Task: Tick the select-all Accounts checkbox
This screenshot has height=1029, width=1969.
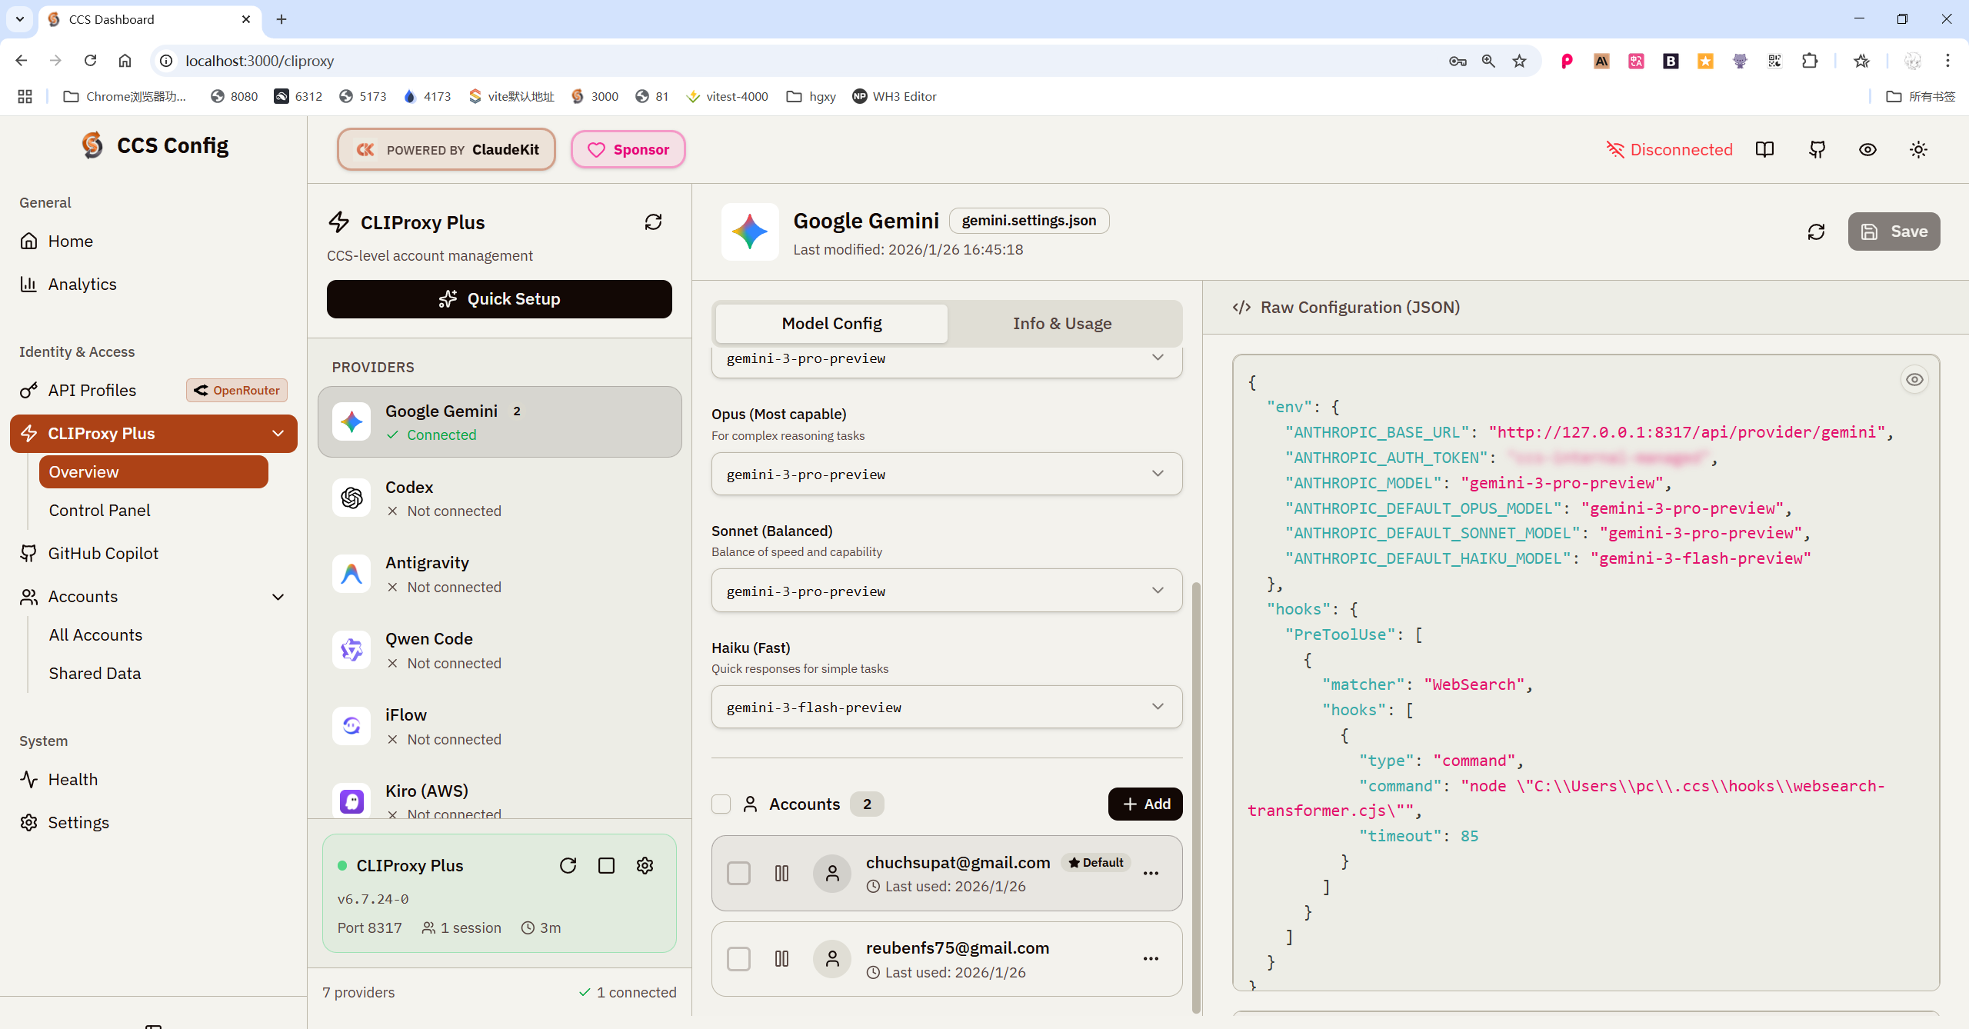Action: tap(721, 804)
